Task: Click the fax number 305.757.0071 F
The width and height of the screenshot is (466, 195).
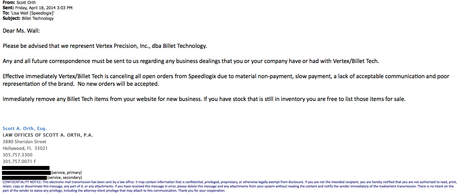Action: coord(19,161)
